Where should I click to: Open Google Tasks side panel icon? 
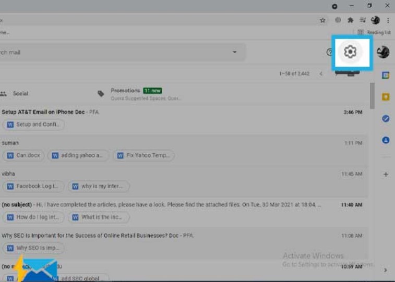386,118
